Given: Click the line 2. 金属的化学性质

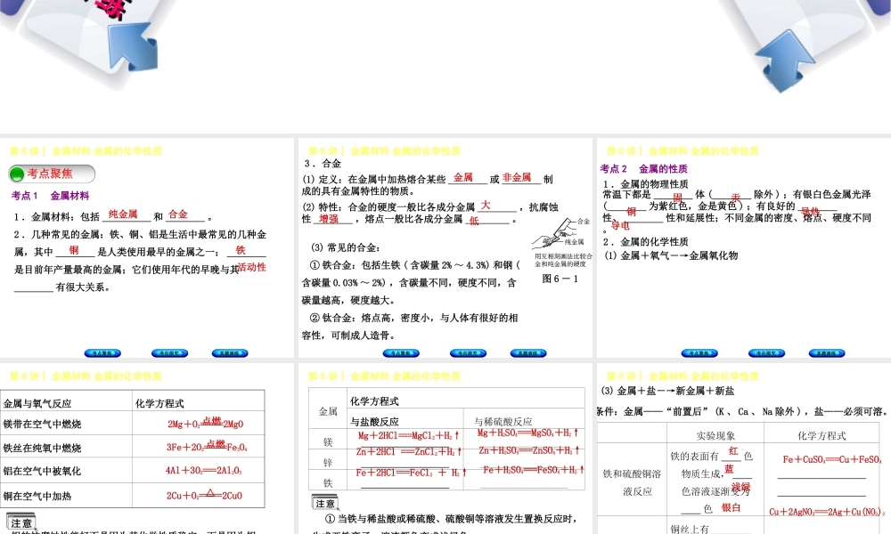Looking at the screenshot, I should coord(645,241).
